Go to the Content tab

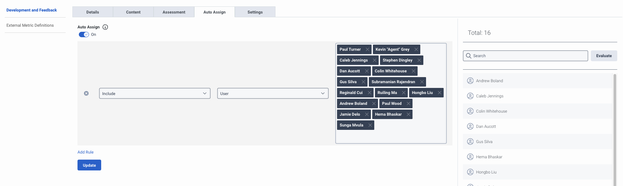pos(133,12)
